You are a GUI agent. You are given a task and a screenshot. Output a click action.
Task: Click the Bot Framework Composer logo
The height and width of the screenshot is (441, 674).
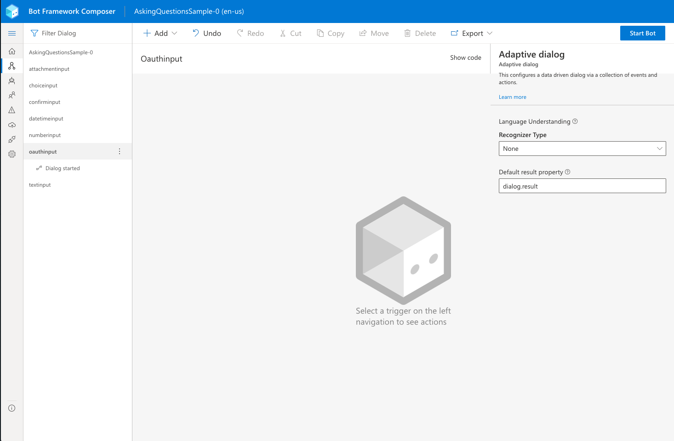click(12, 11)
